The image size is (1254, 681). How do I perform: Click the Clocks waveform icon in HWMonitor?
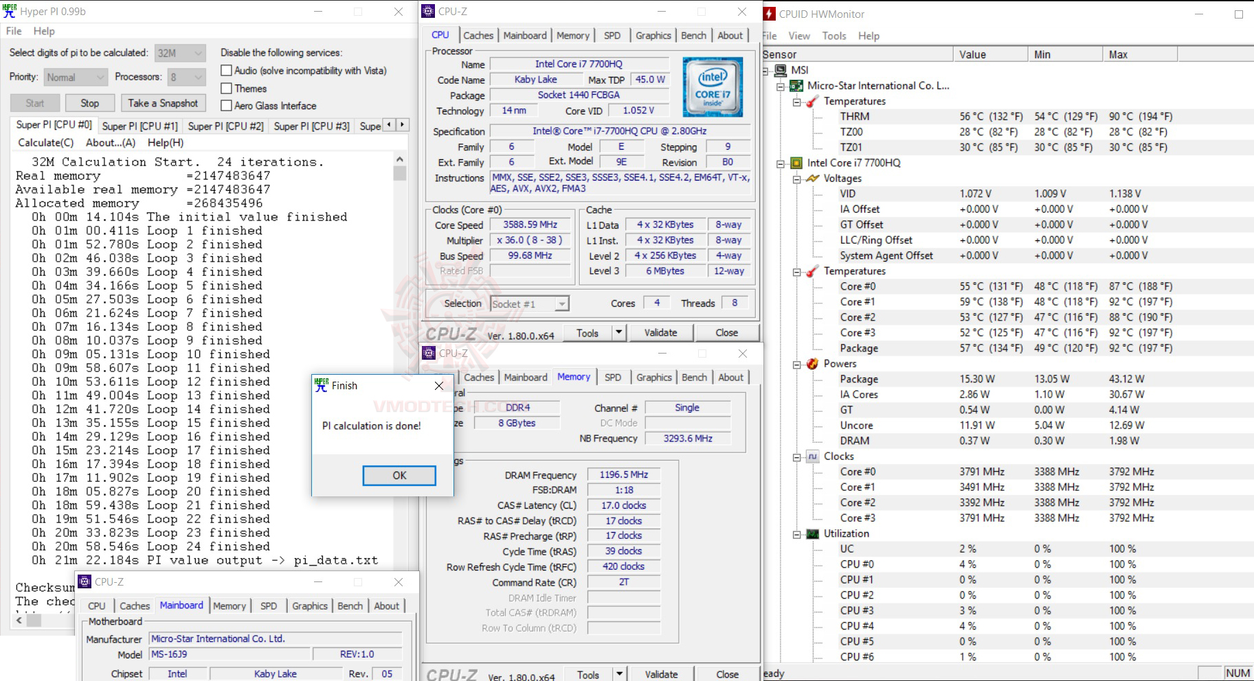pos(812,457)
